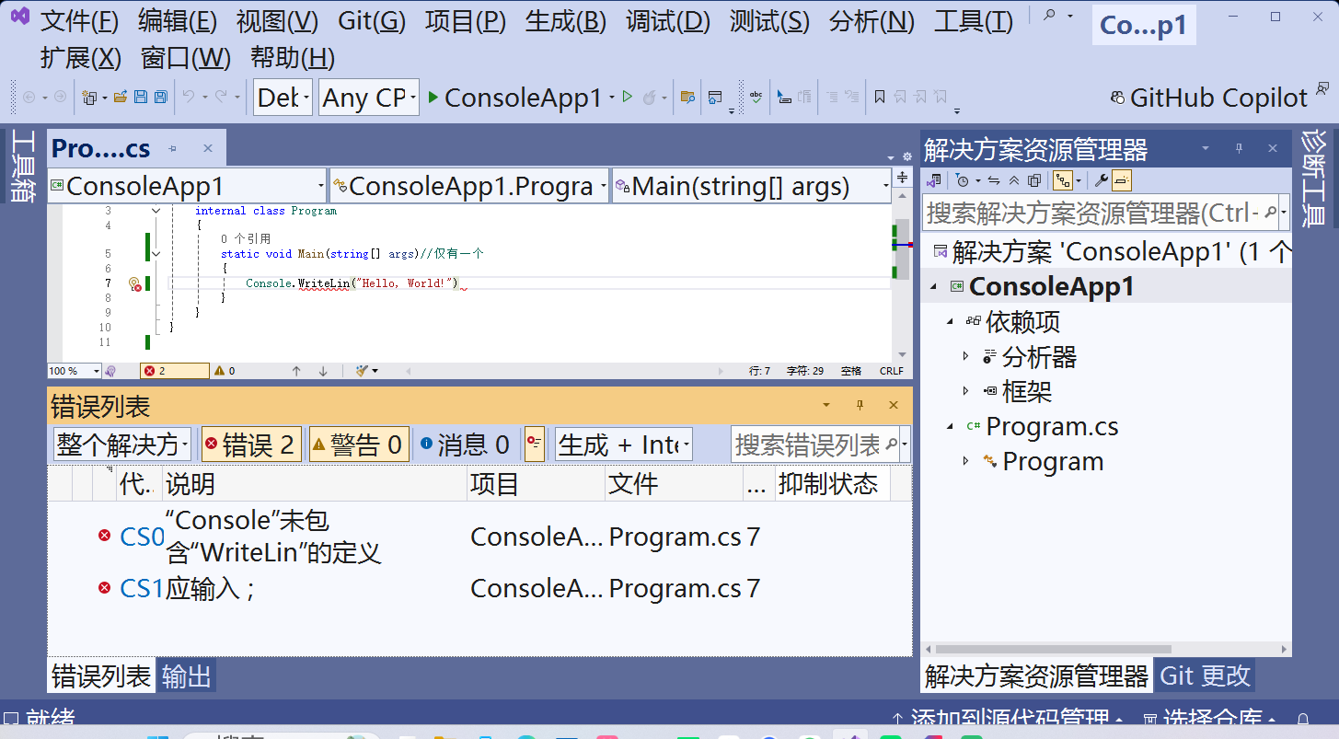The width and height of the screenshot is (1339, 739).
Task: Click the Hot Reload flame icon
Action: click(x=649, y=97)
